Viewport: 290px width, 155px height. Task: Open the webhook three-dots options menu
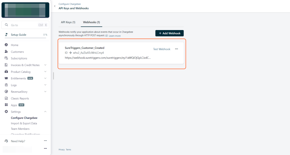[x=176, y=49]
